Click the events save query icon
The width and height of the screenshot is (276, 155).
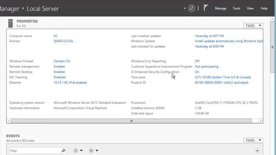point(91,151)
